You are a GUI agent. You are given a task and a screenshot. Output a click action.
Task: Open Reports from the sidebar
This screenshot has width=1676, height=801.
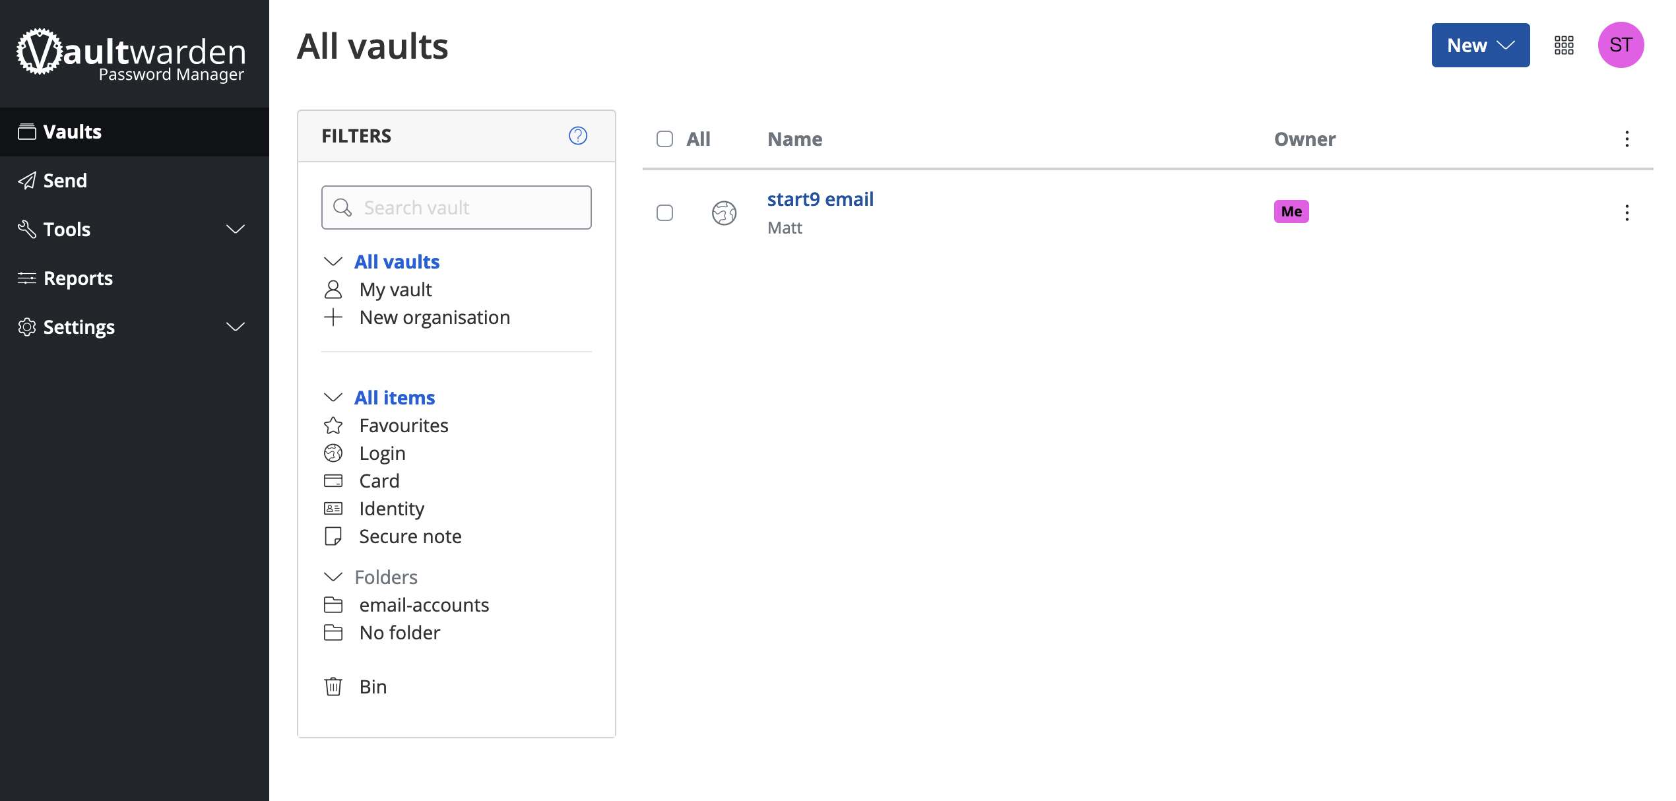(x=78, y=278)
